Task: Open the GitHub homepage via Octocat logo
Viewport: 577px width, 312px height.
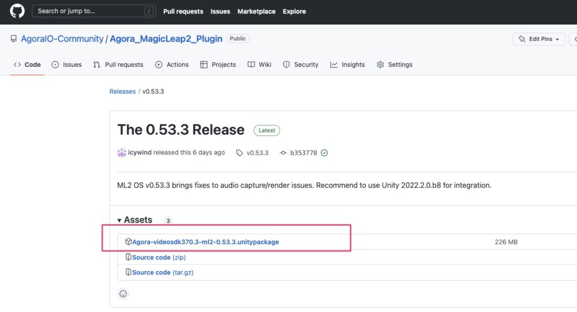Action: pyautogui.click(x=17, y=11)
